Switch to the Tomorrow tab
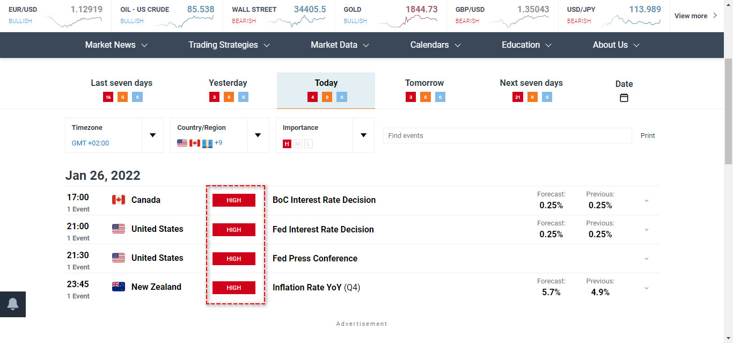The image size is (733, 343). 424,83
